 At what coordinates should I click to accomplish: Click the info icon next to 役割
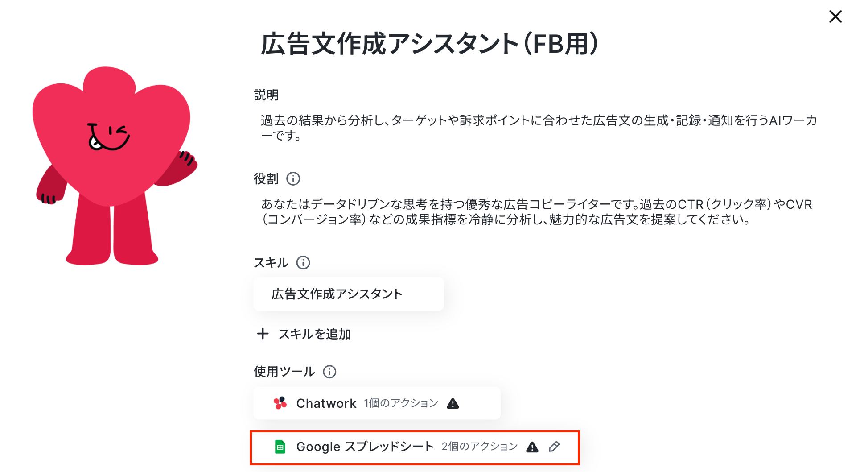(x=293, y=179)
